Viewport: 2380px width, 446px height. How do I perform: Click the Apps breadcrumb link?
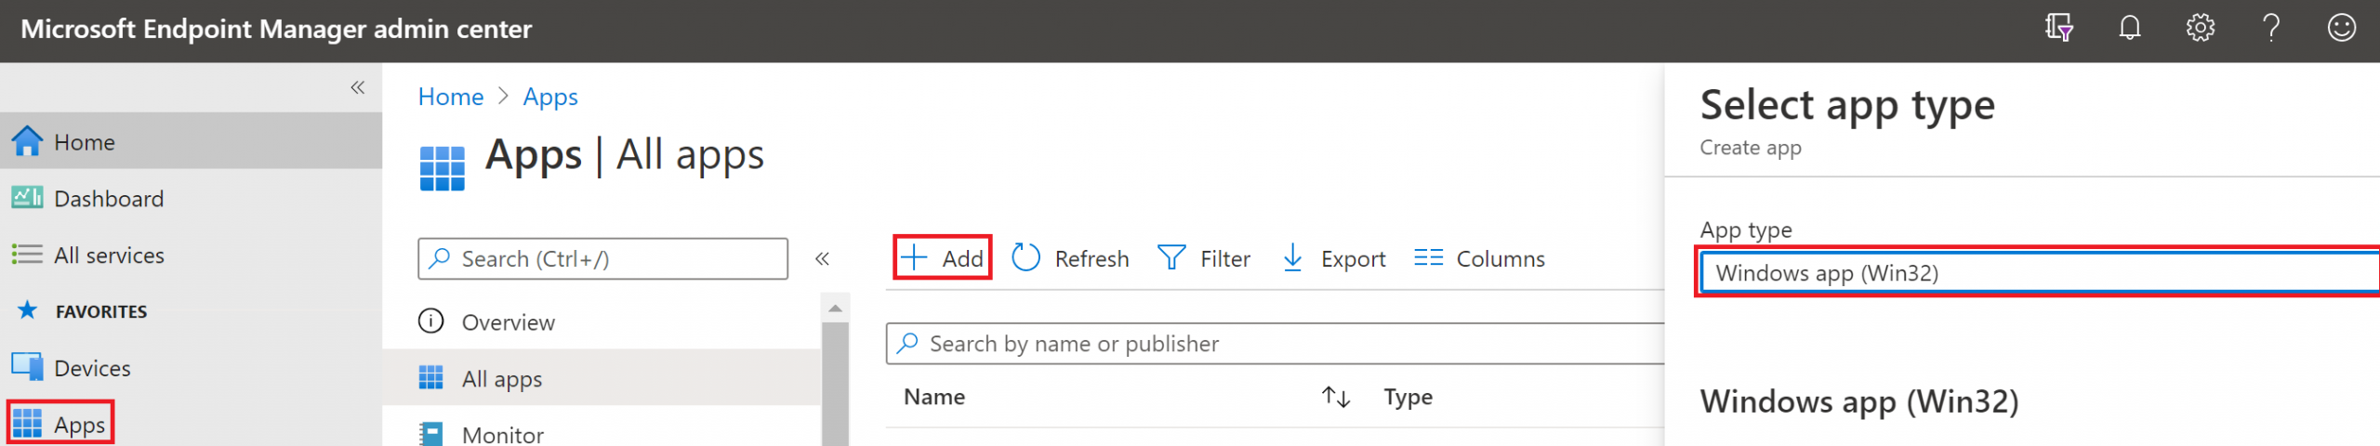(x=550, y=97)
